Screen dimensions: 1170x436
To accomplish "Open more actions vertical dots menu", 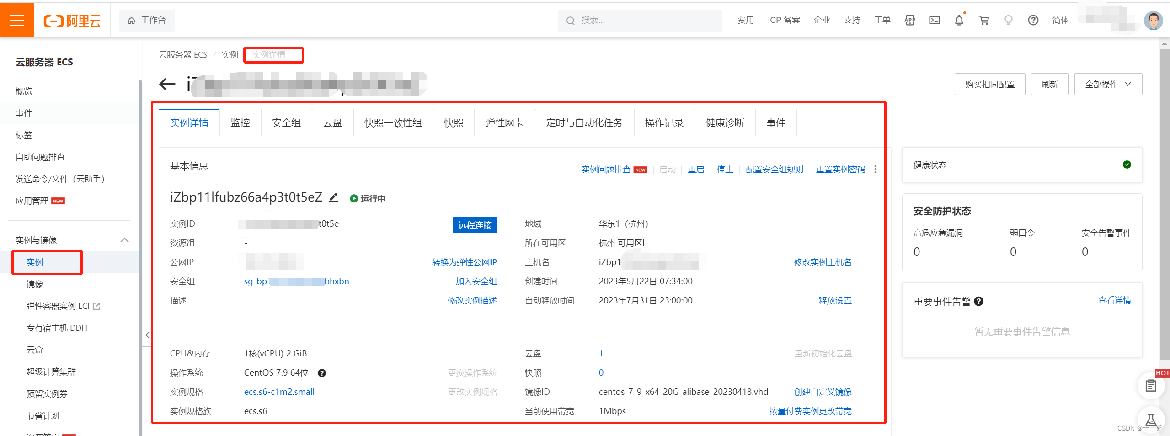I will 876,169.
